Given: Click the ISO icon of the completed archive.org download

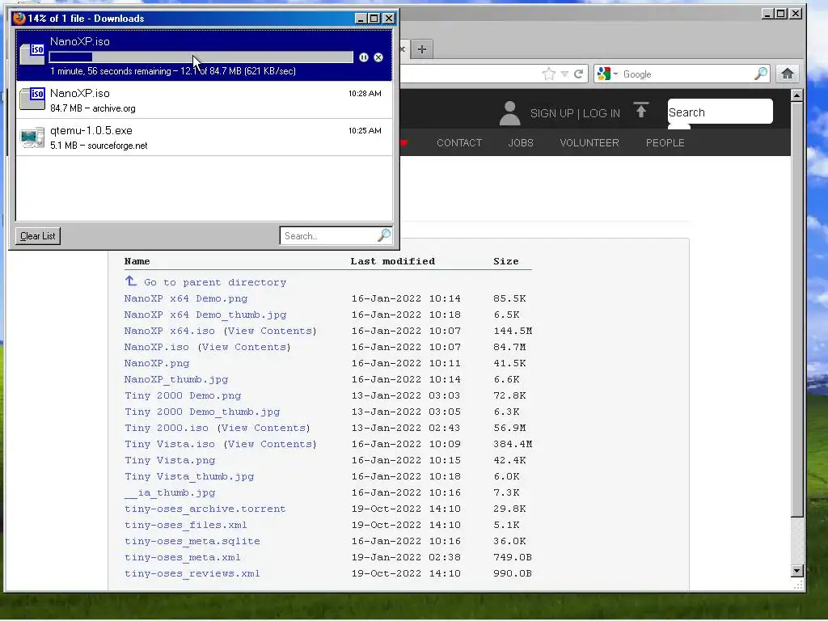Looking at the screenshot, I should point(32,99).
